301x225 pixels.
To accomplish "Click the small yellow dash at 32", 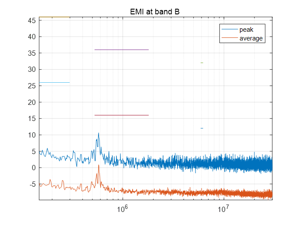I will [x=202, y=63].
